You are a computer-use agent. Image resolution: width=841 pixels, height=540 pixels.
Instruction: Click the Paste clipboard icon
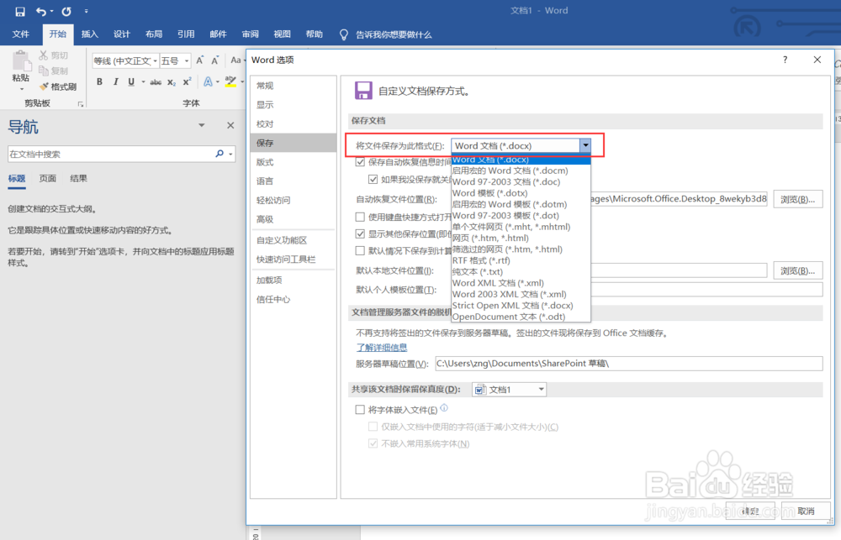(20, 61)
